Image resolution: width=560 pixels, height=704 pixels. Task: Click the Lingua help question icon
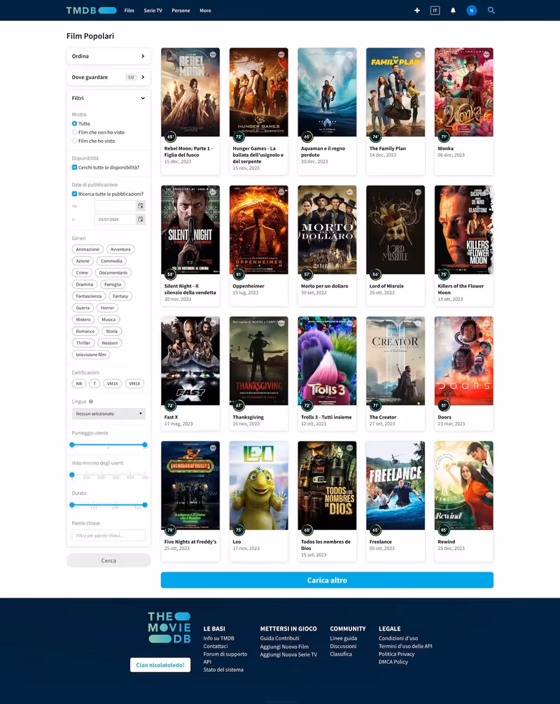(x=91, y=402)
